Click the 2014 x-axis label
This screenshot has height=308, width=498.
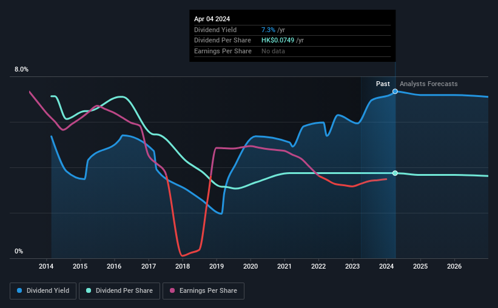click(46, 266)
